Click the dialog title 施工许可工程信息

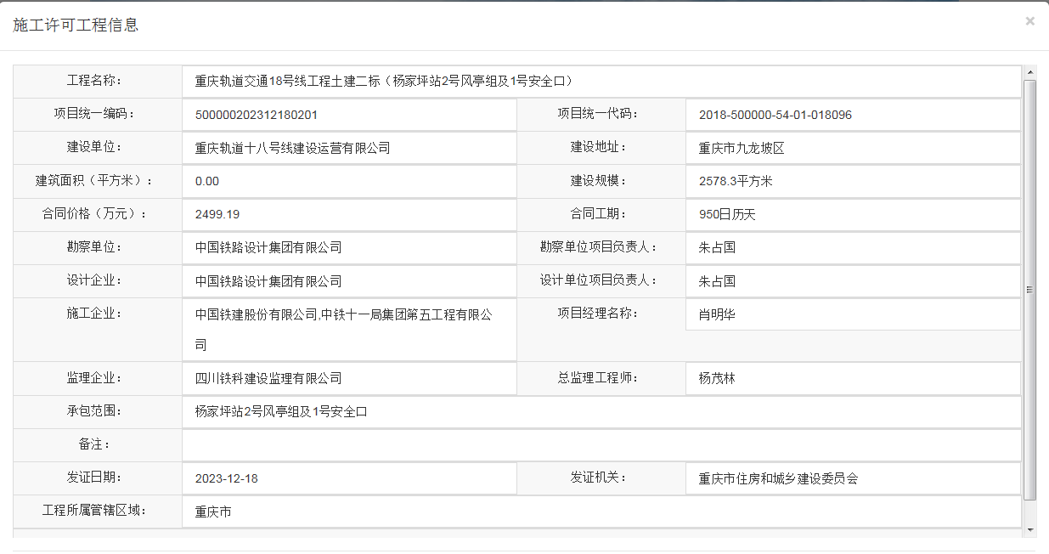[x=76, y=25]
